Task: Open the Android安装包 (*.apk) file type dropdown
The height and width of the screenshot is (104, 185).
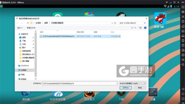Action: click(x=132, y=83)
